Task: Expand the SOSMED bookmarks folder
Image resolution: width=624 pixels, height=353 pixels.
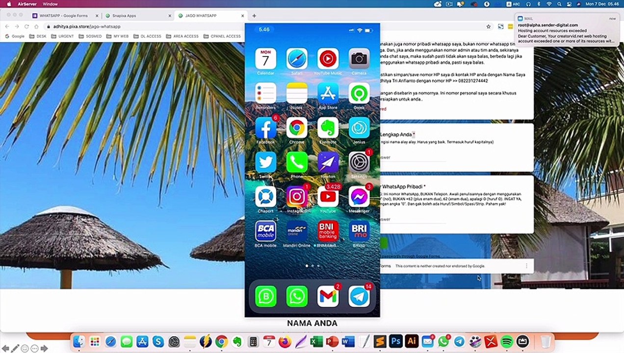Action: [x=90, y=36]
